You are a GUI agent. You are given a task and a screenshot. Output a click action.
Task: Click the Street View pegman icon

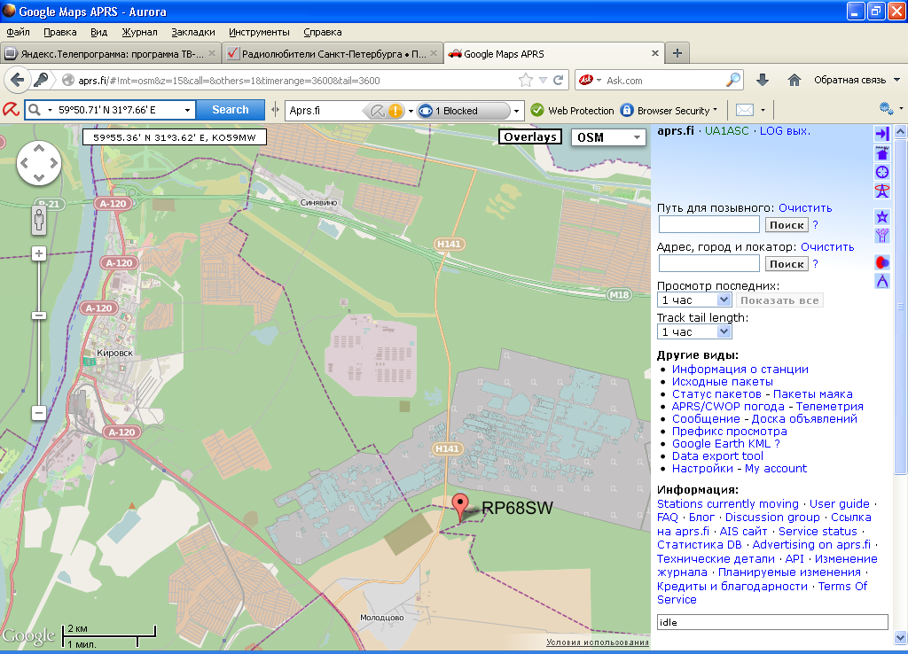point(39,220)
